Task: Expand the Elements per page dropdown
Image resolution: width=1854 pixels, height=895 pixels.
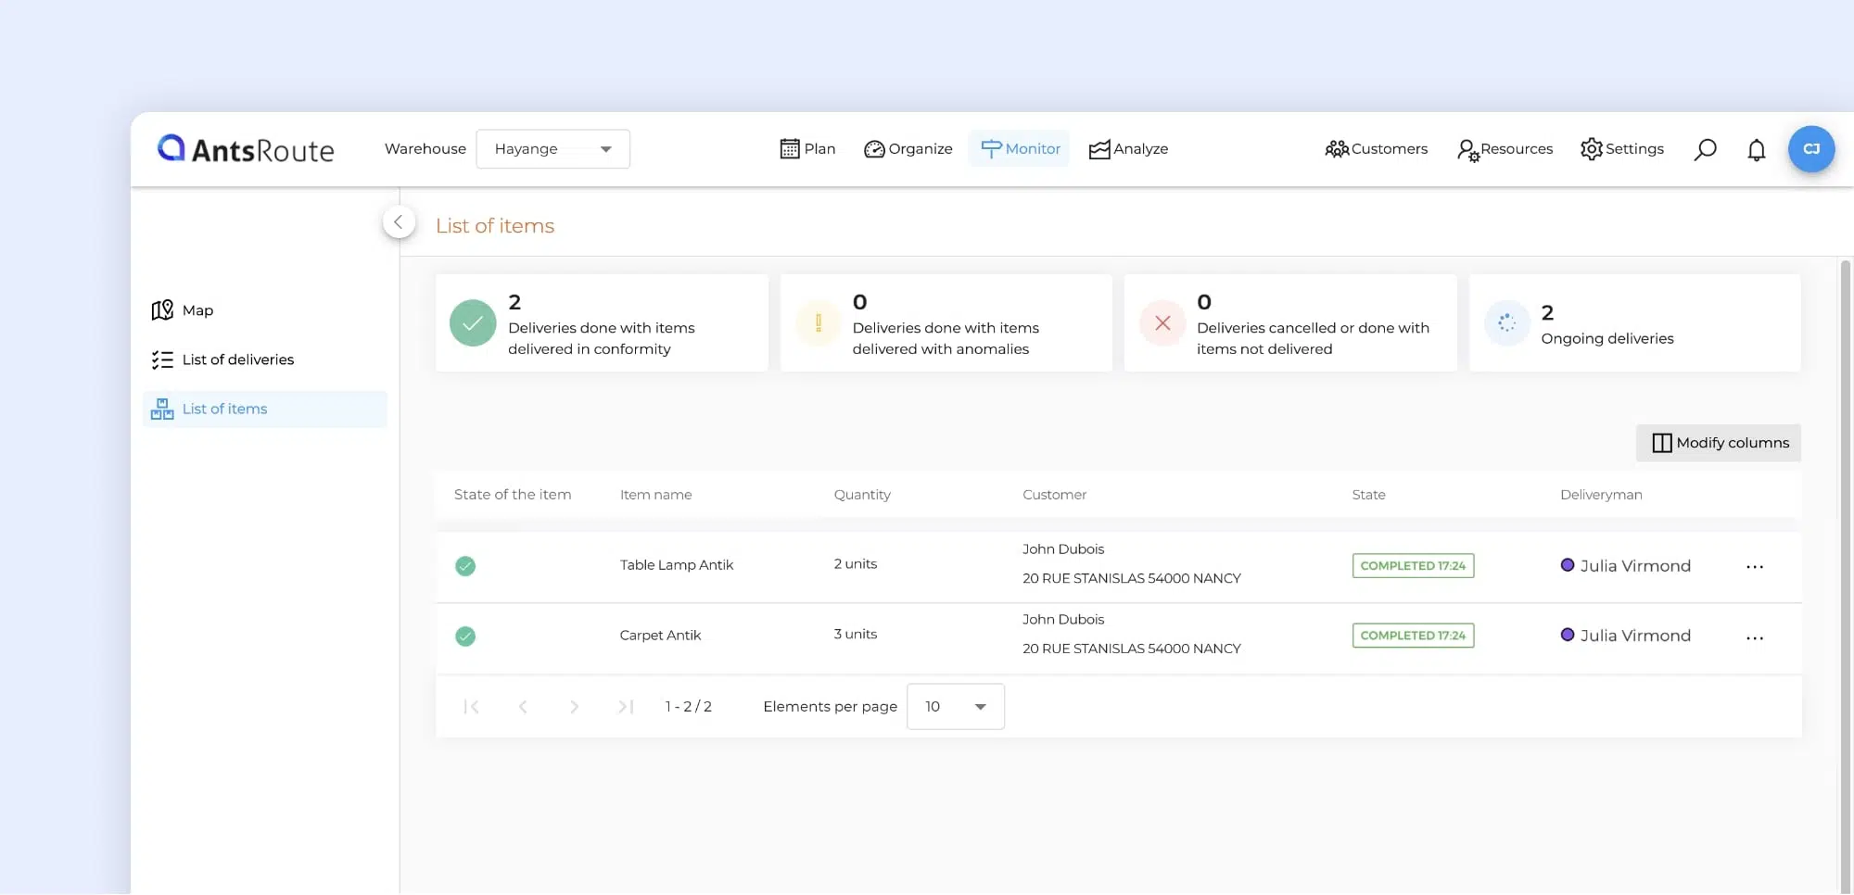Action: point(955,707)
